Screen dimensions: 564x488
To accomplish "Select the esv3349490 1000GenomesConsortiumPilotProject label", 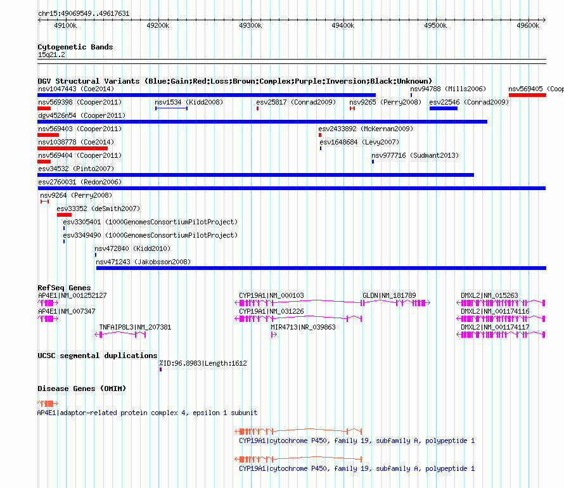I will tap(150, 235).
